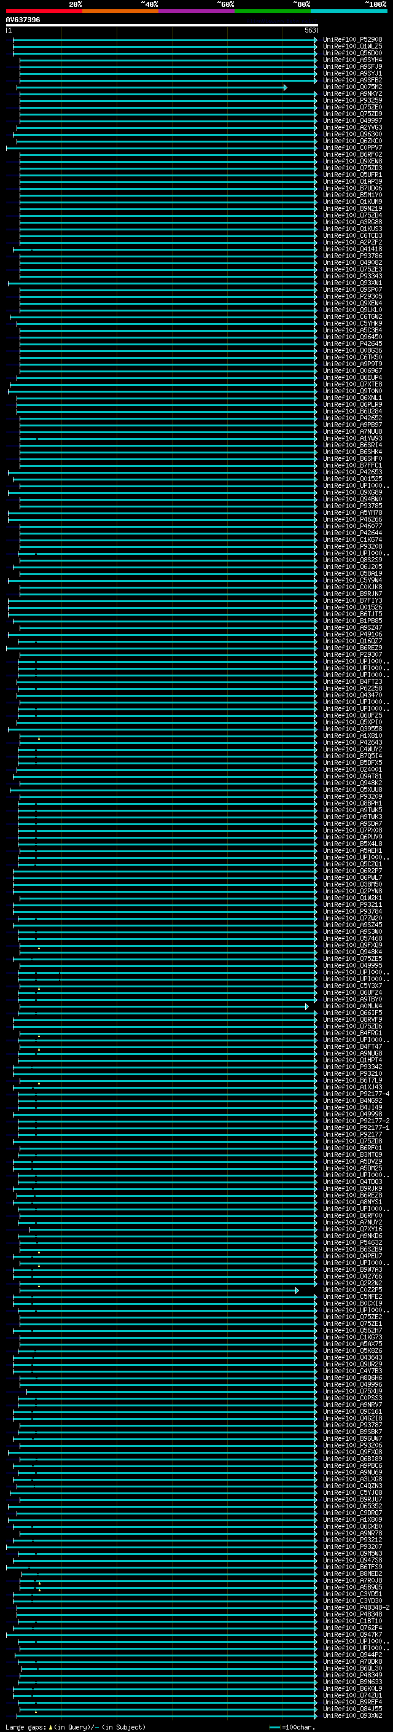Select the UniRef100_A8NYS1 label

tap(352, 1202)
